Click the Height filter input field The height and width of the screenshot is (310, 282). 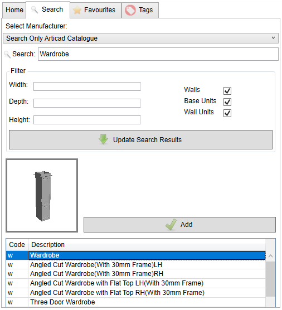coord(87,120)
